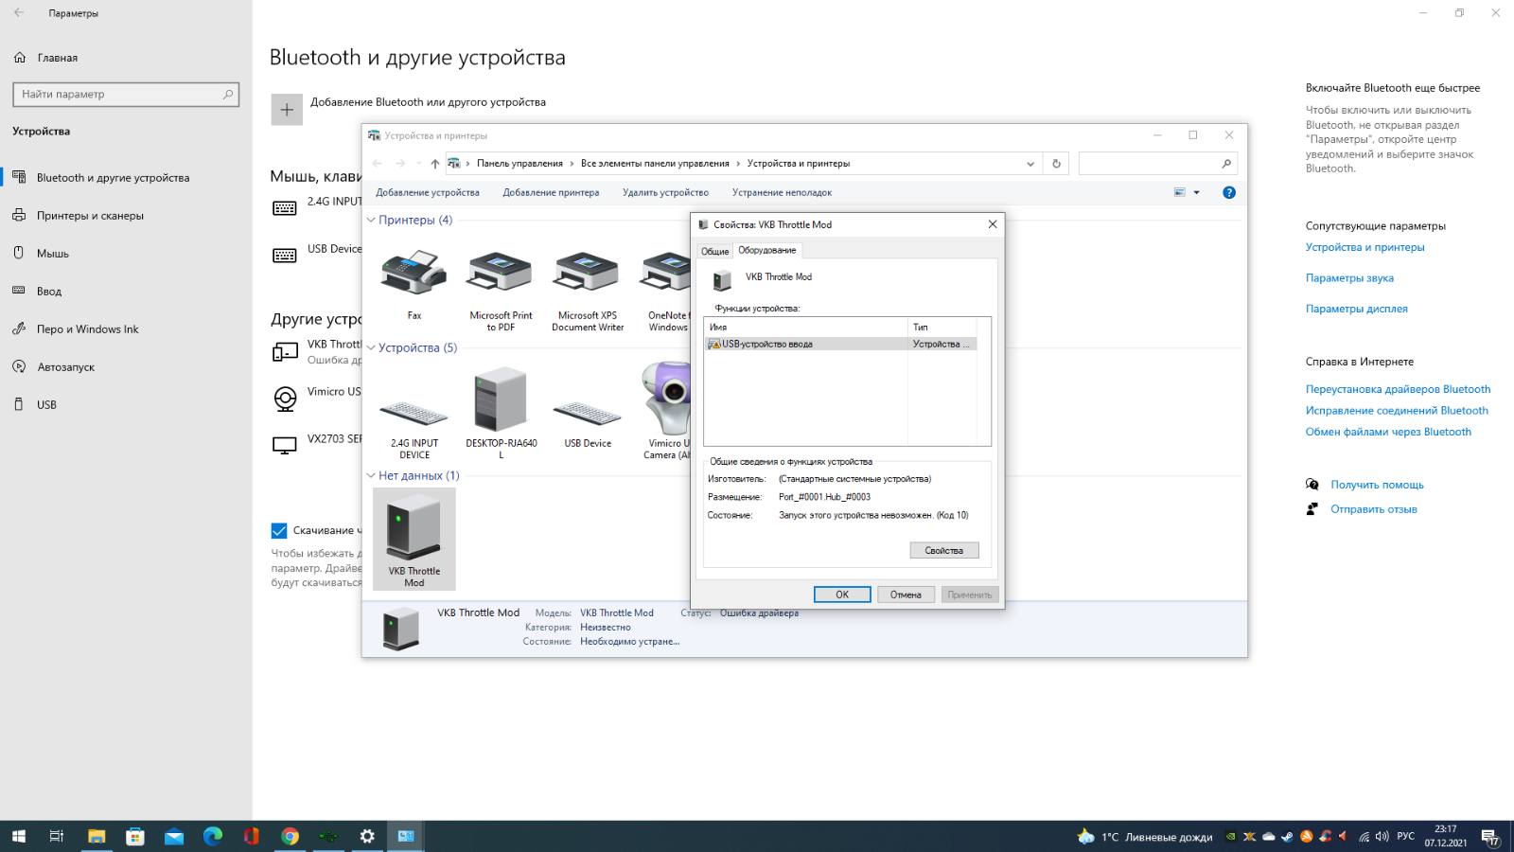
Task: Click the plus icon to add Bluetooth device
Action: 287,110
